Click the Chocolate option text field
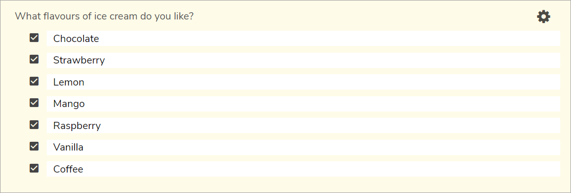 point(303,38)
